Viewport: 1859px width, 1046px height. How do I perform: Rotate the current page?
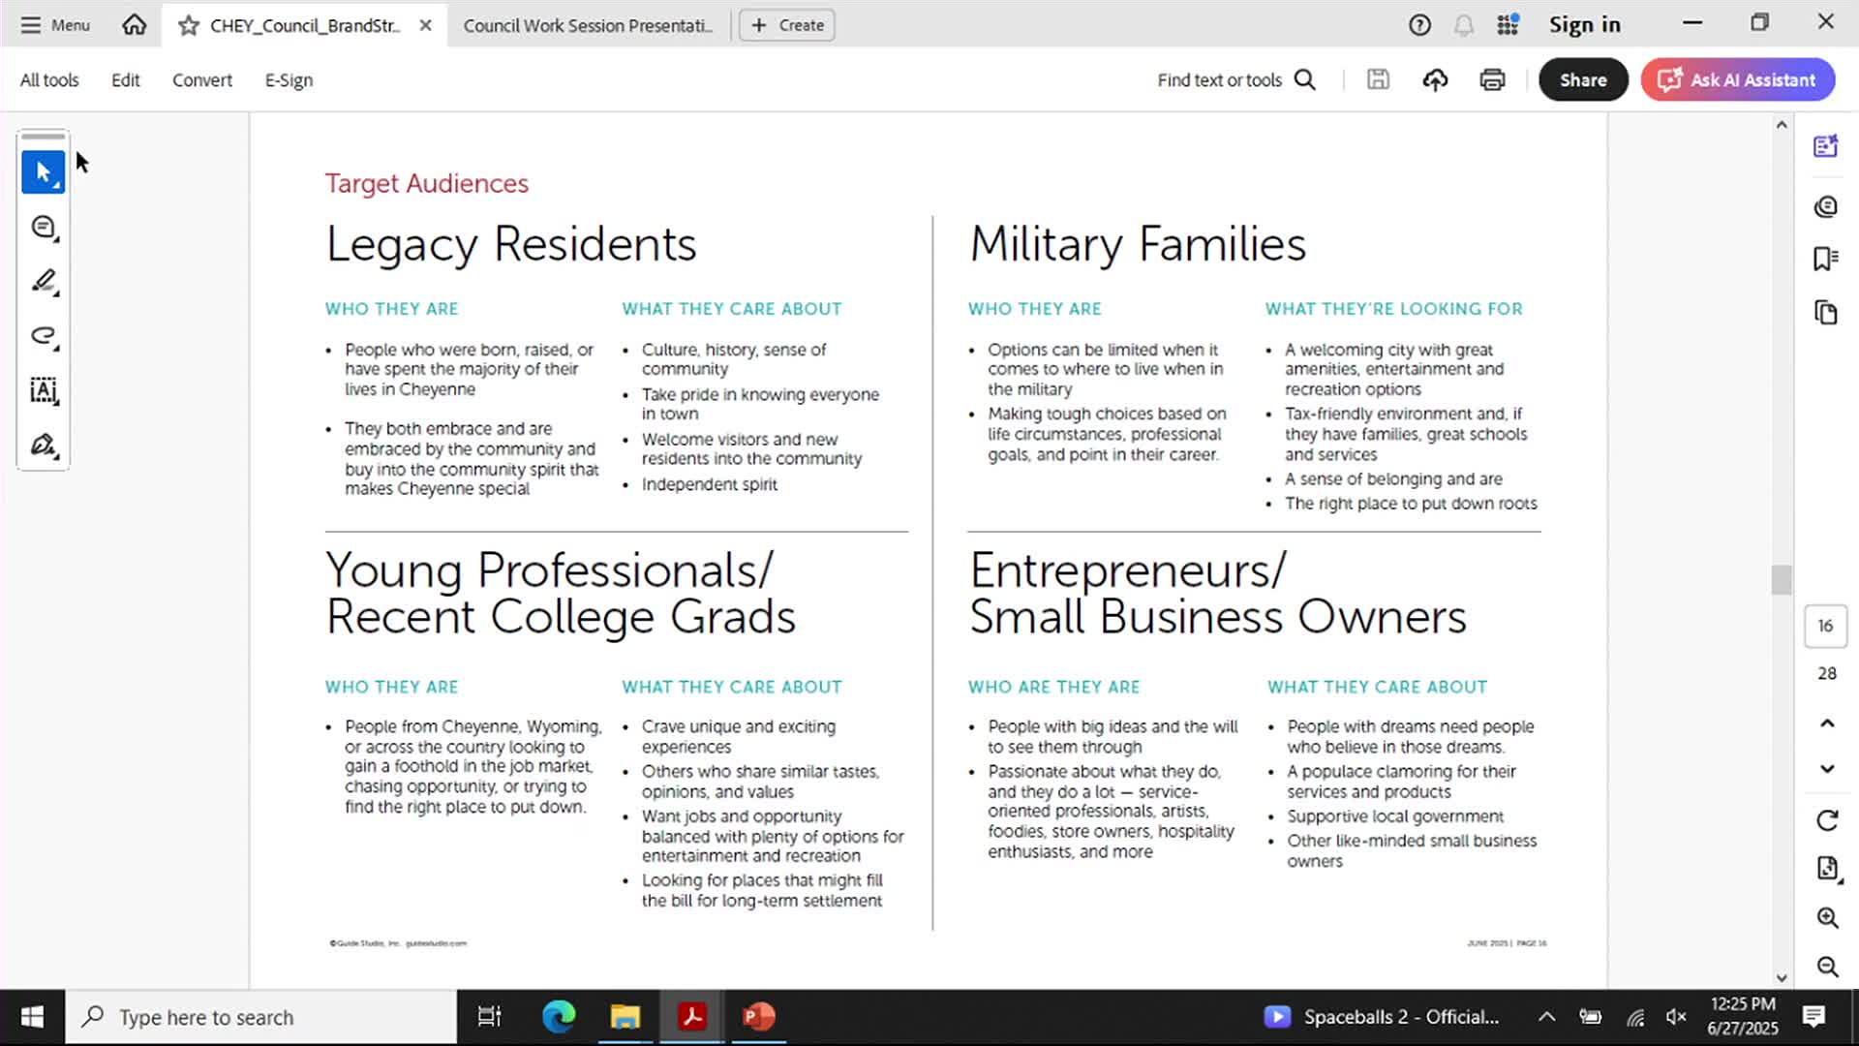coord(1826,820)
